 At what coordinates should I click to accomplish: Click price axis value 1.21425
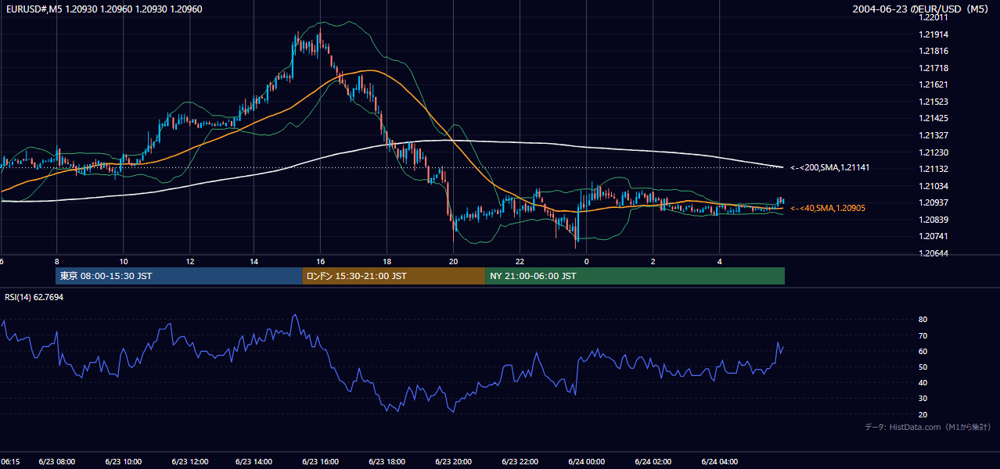point(933,118)
